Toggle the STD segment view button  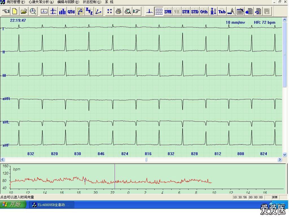tap(195, 11)
